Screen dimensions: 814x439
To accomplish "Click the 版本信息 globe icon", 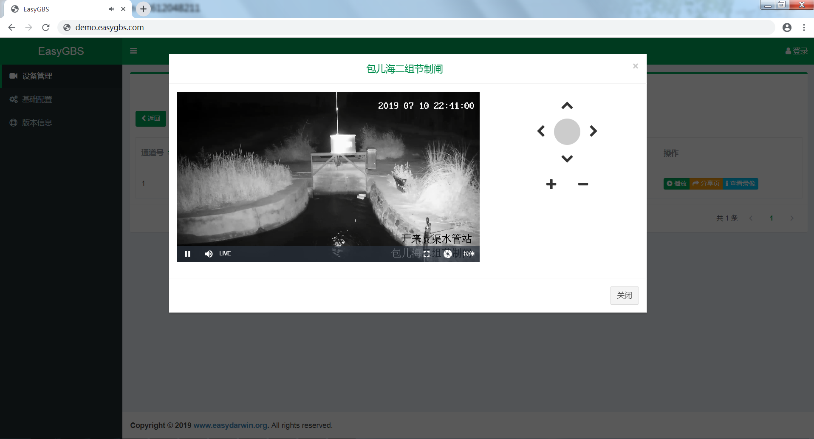I will point(13,122).
